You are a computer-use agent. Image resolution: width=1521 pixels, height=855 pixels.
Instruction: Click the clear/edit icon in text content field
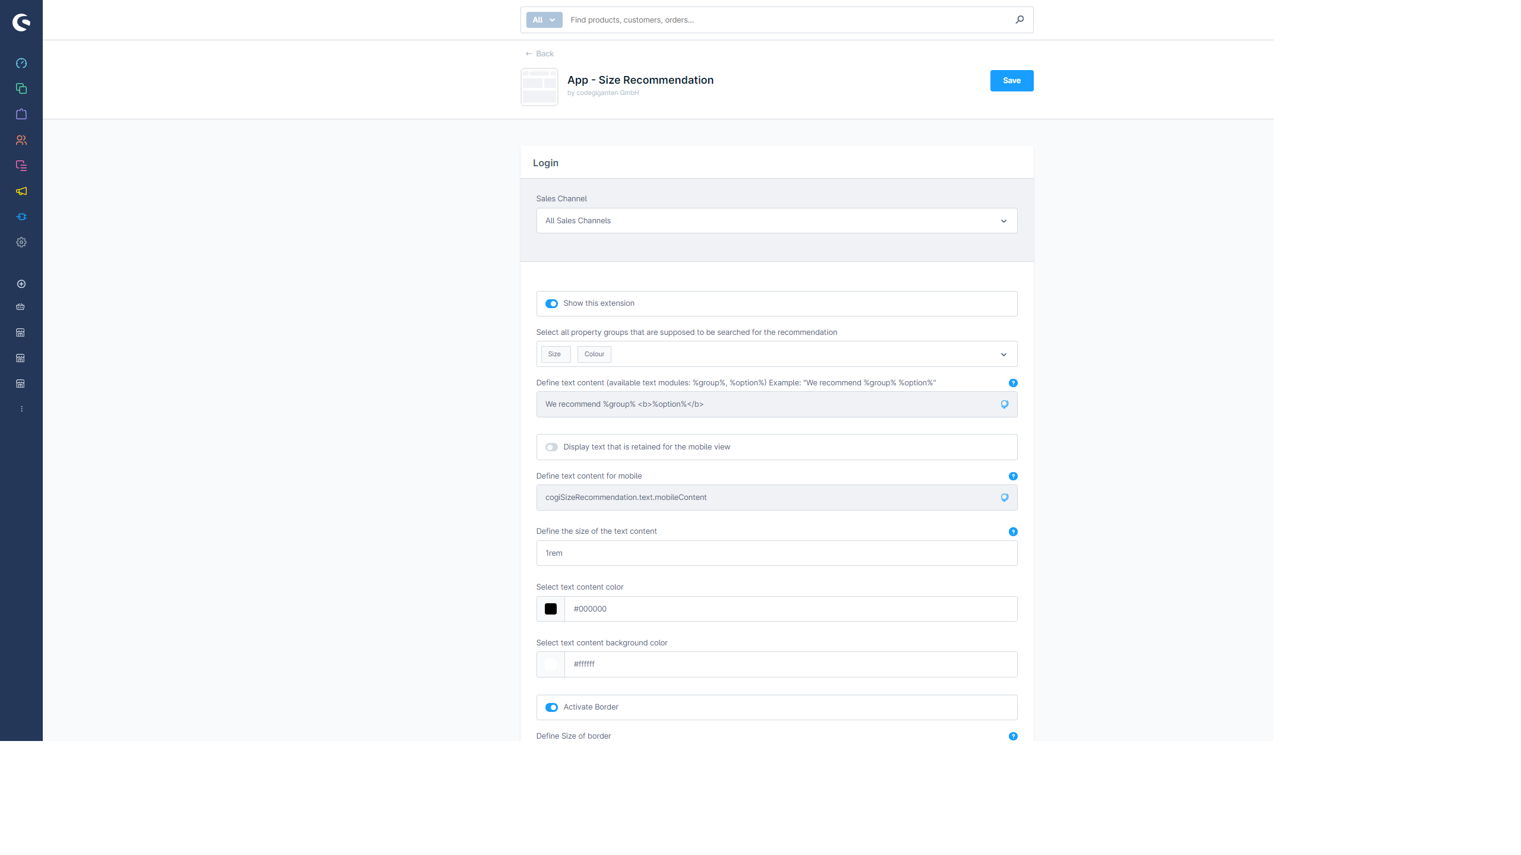pyautogui.click(x=1004, y=404)
